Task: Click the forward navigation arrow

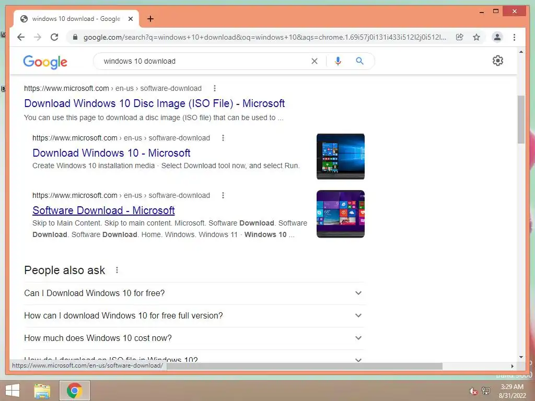Action: click(38, 37)
